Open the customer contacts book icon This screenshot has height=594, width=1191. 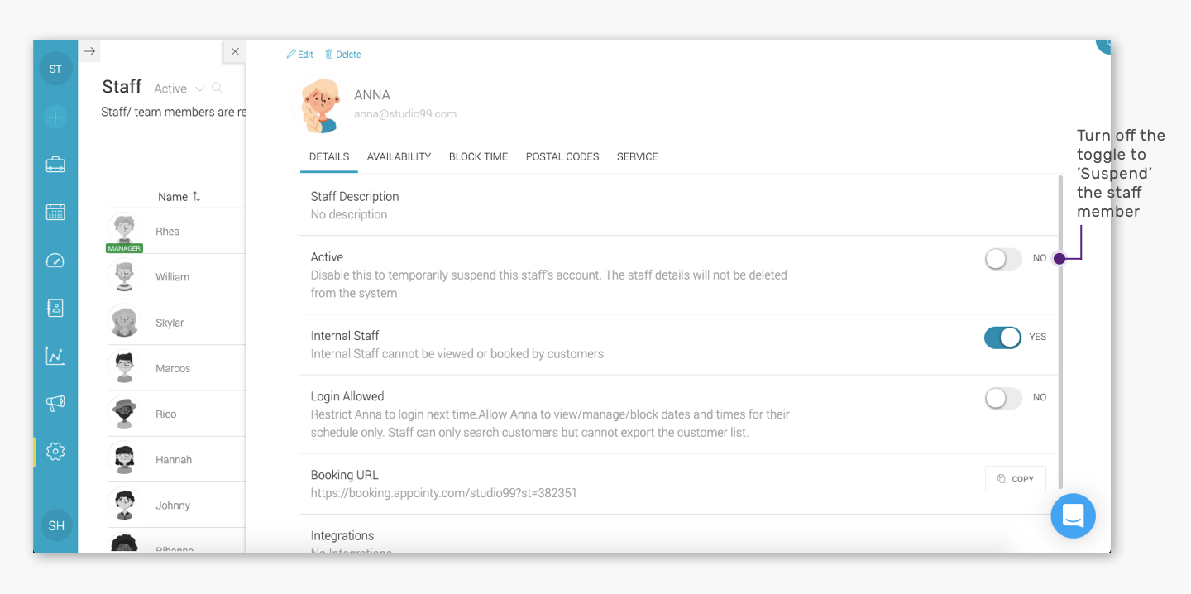tap(55, 308)
